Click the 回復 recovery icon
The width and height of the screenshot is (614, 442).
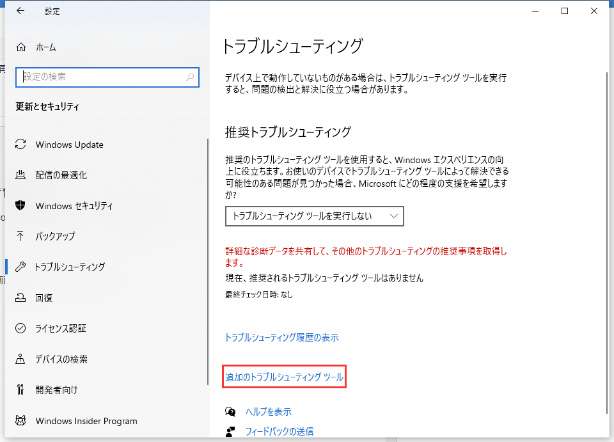[x=20, y=298]
